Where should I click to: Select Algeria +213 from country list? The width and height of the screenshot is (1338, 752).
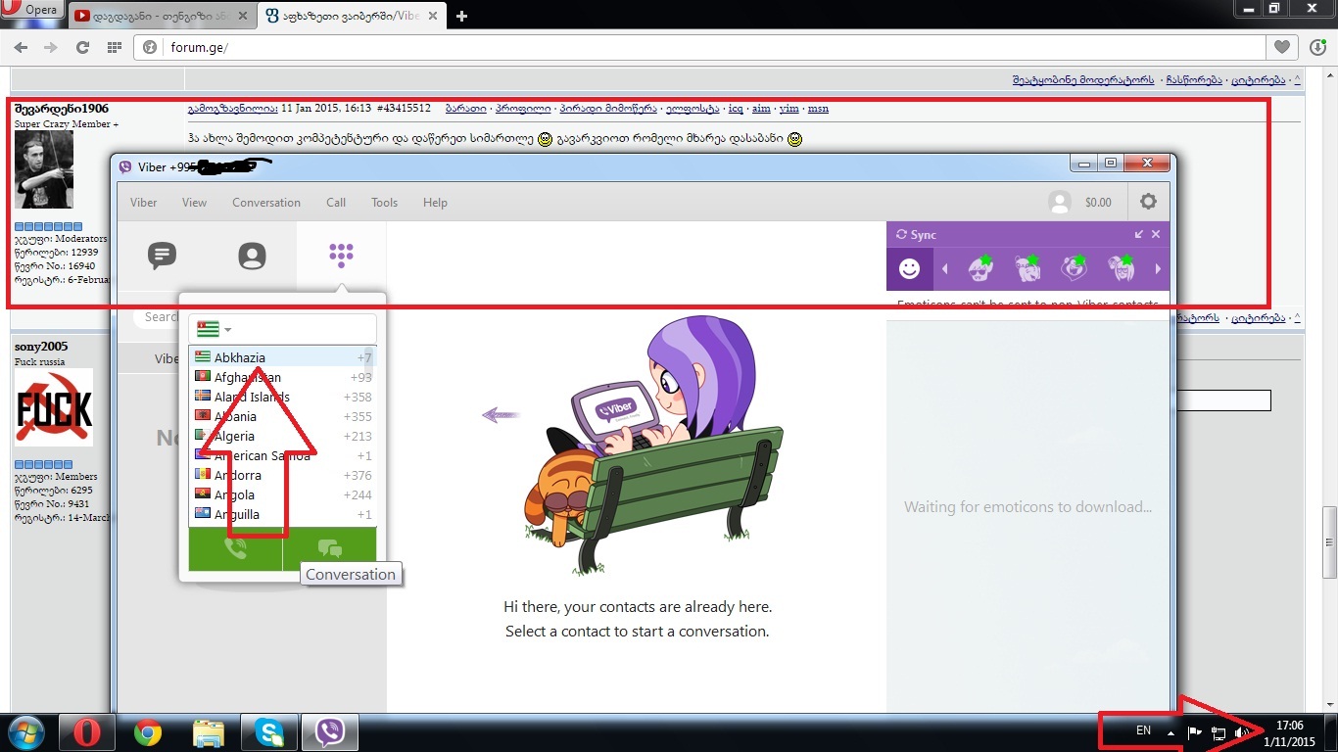pos(282,436)
